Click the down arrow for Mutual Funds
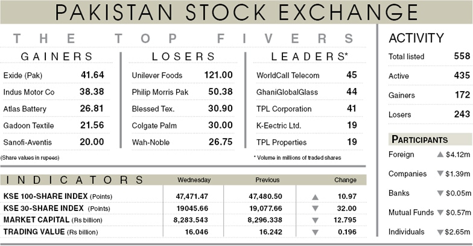Viewport: 473px width, 246px height. click(x=440, y=213)
